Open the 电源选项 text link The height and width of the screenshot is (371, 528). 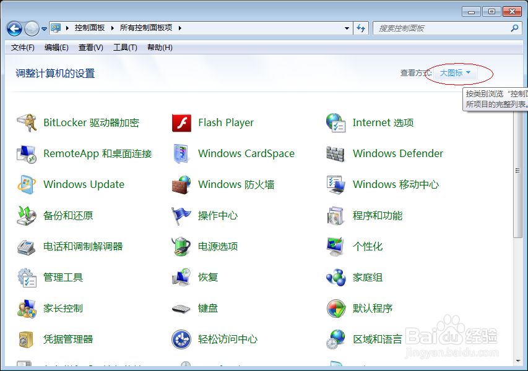tap(218, 247)
